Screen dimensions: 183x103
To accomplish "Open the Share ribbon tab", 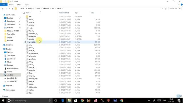I will (x=19, y=5).
